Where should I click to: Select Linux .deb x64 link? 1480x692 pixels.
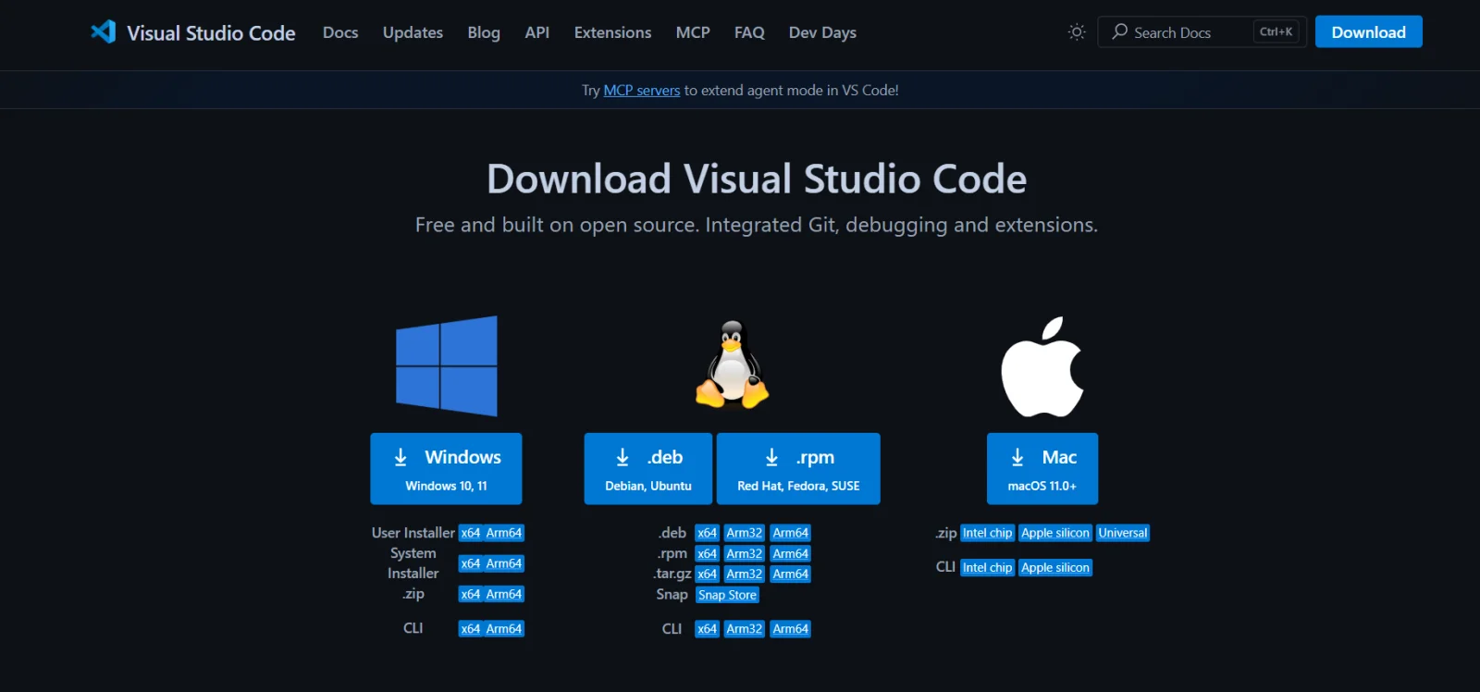pyautogui.click(x=708, y=533)
